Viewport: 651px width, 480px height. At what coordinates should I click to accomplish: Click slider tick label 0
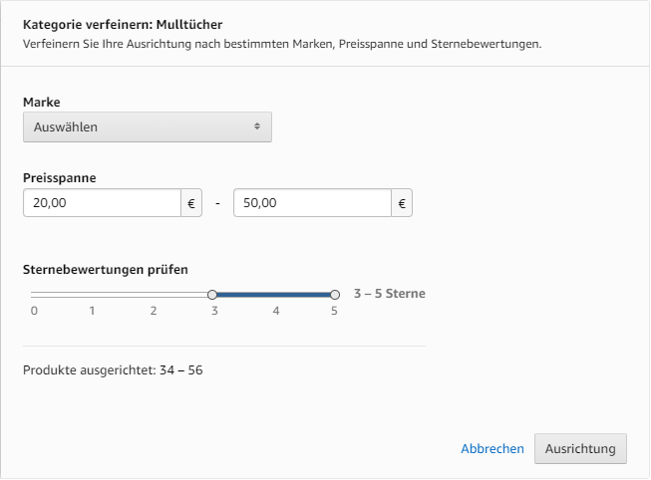34,311
